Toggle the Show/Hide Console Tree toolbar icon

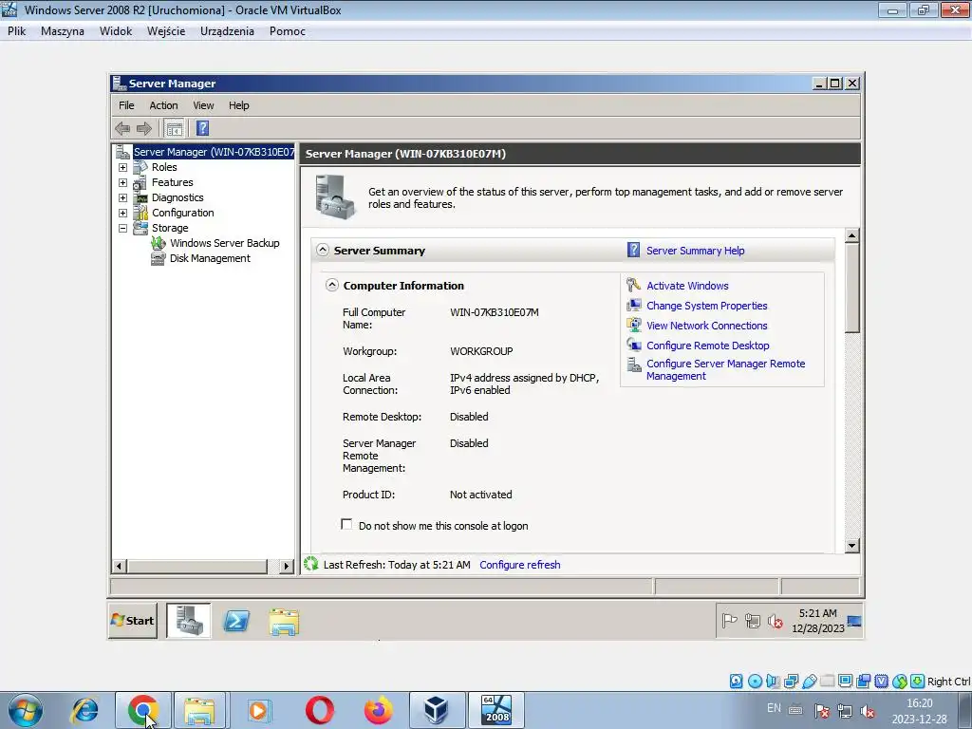point(175,128)
